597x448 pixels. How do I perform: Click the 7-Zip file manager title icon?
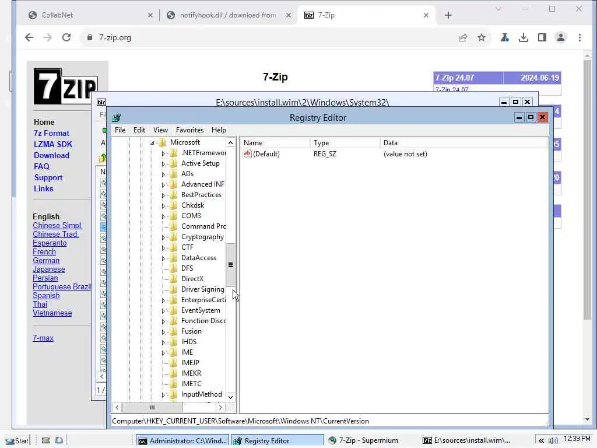click(101, 101)
